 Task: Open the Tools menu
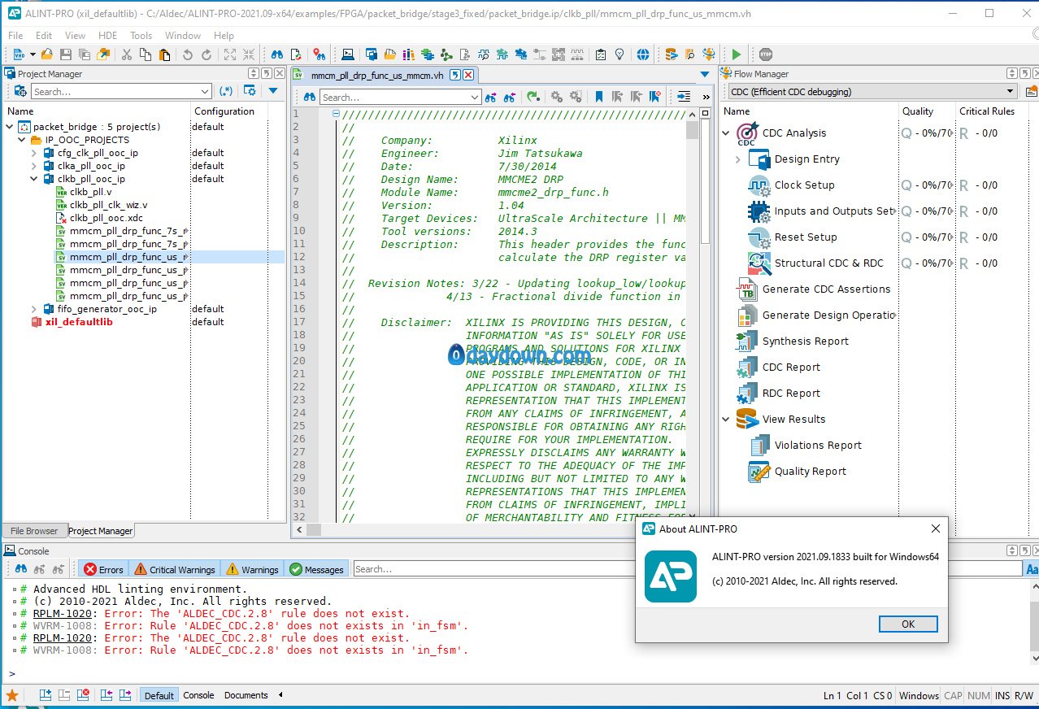141,35
